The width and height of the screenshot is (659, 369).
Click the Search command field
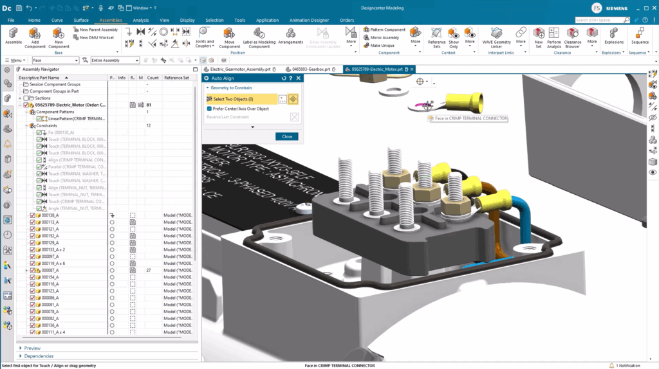[602, 20]
